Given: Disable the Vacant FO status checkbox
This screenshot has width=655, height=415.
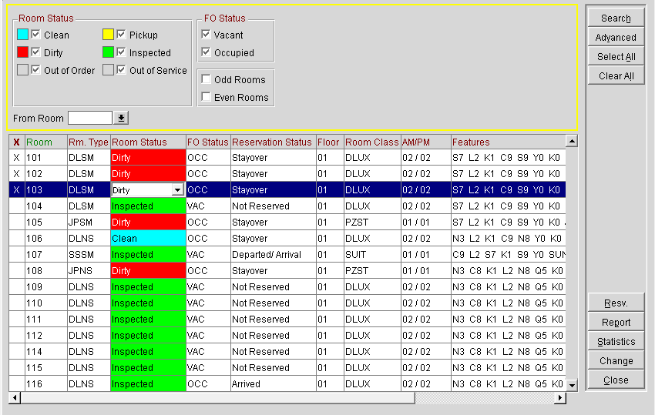Looking at the screenshot, I should (x=206, y=35).
